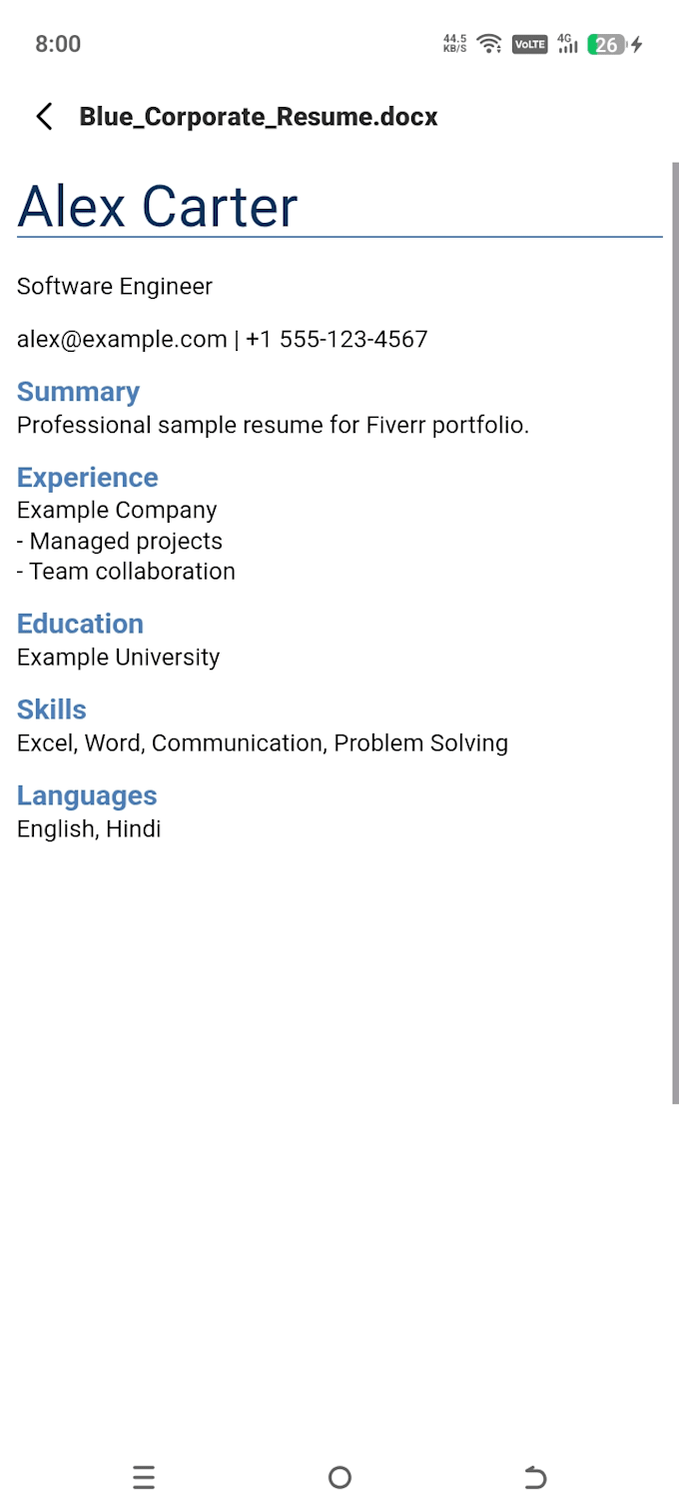The image size is (679, 1510).
Task: Click the +1 555-123-4567 phone number
Action: tap(337, 339)
